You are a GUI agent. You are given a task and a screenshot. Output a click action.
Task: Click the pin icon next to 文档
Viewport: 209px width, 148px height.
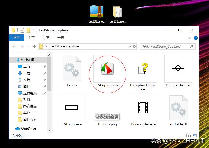click(x=45, y=80)
